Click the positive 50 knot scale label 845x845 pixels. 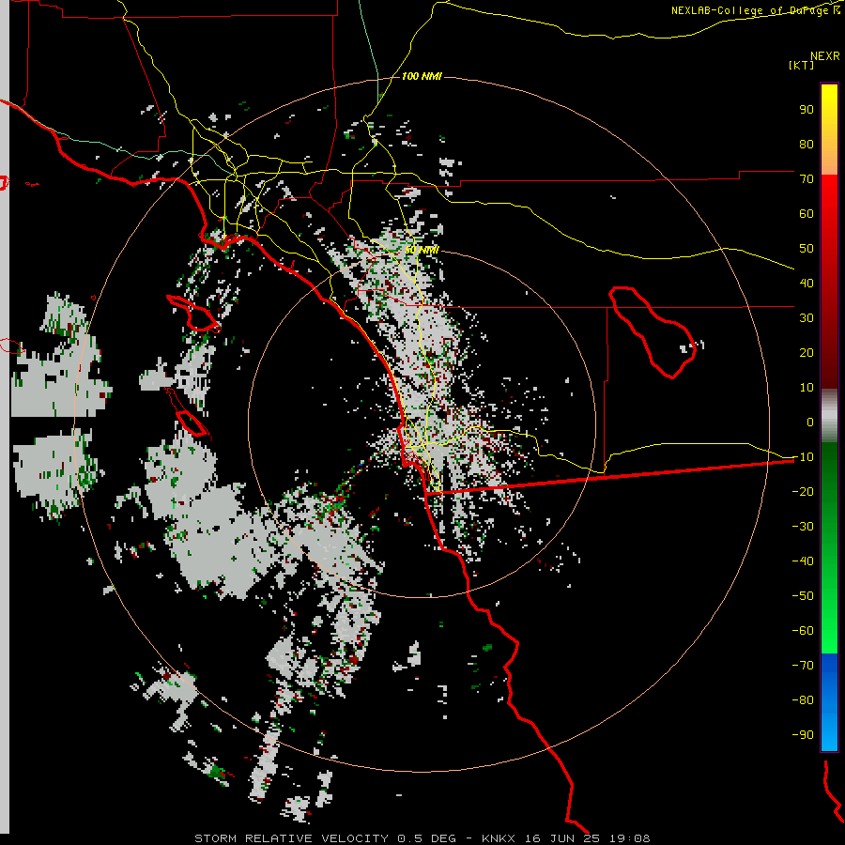pyautogui.click(x=807, y=249)
